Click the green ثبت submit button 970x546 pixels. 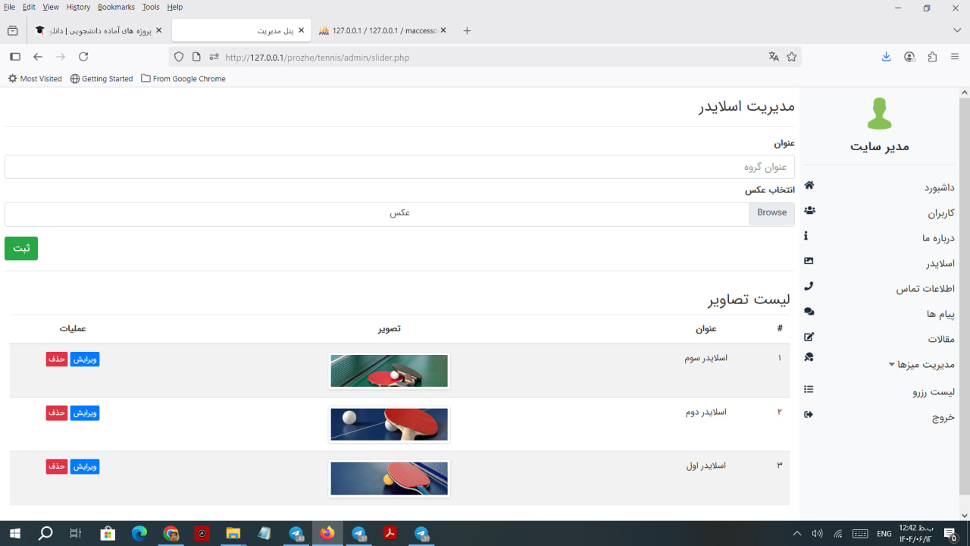tap(21, 249)
